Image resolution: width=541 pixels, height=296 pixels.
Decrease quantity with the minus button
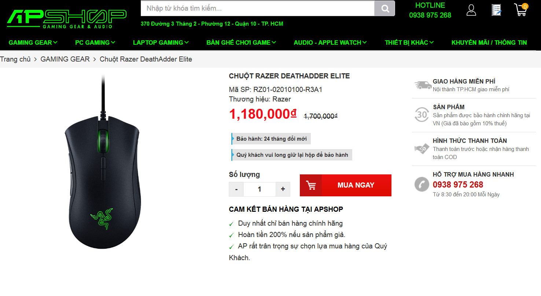pos(236,189)
